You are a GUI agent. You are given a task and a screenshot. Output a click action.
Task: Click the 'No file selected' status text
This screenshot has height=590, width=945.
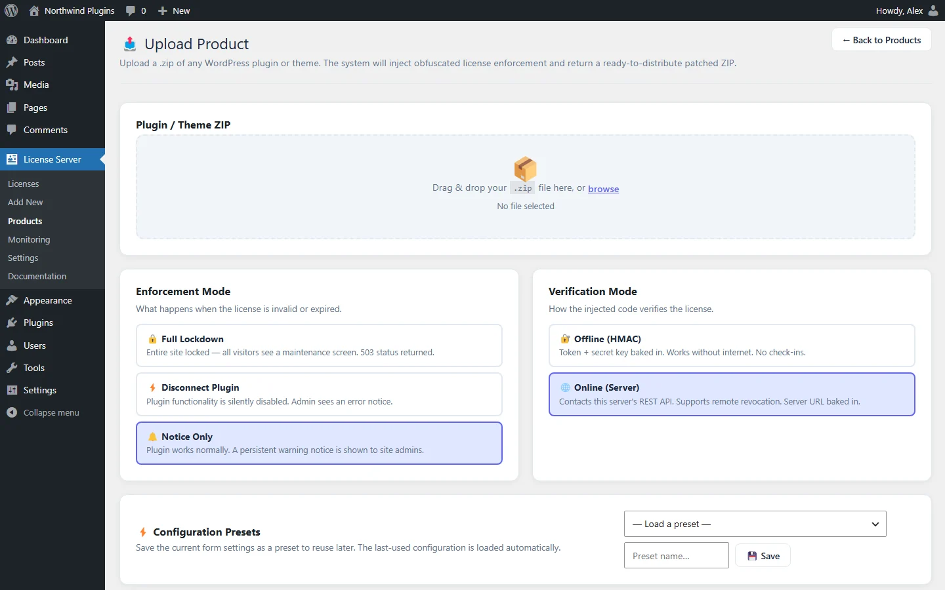526,206
